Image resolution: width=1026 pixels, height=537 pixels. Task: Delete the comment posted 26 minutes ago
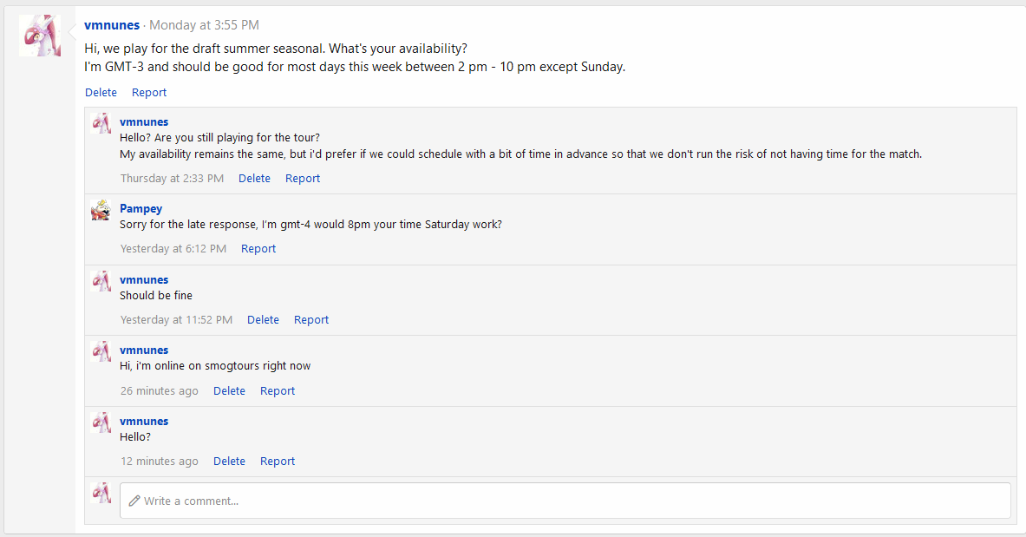click(x=229, y=390)
